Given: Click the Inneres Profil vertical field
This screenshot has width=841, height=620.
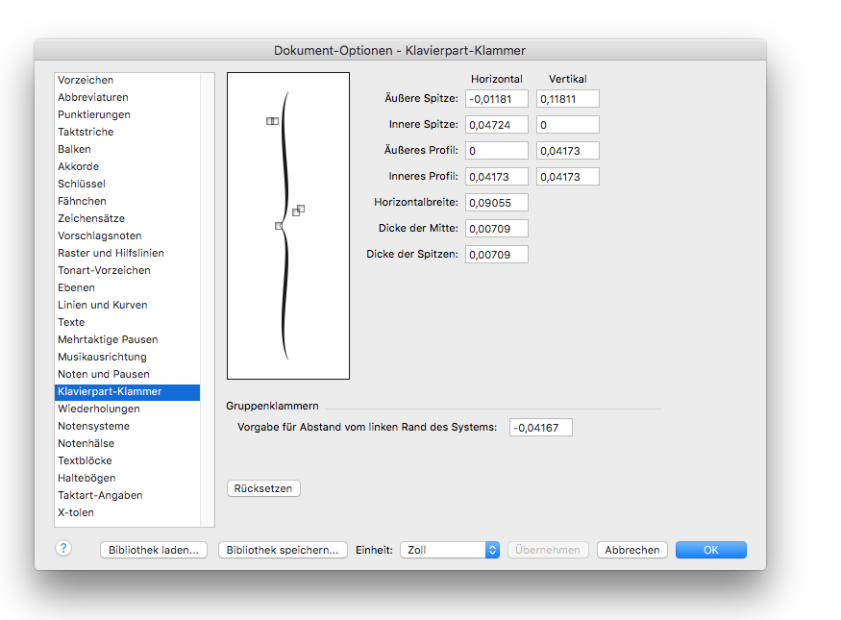Looking at the screenshot, I should 568,177.
